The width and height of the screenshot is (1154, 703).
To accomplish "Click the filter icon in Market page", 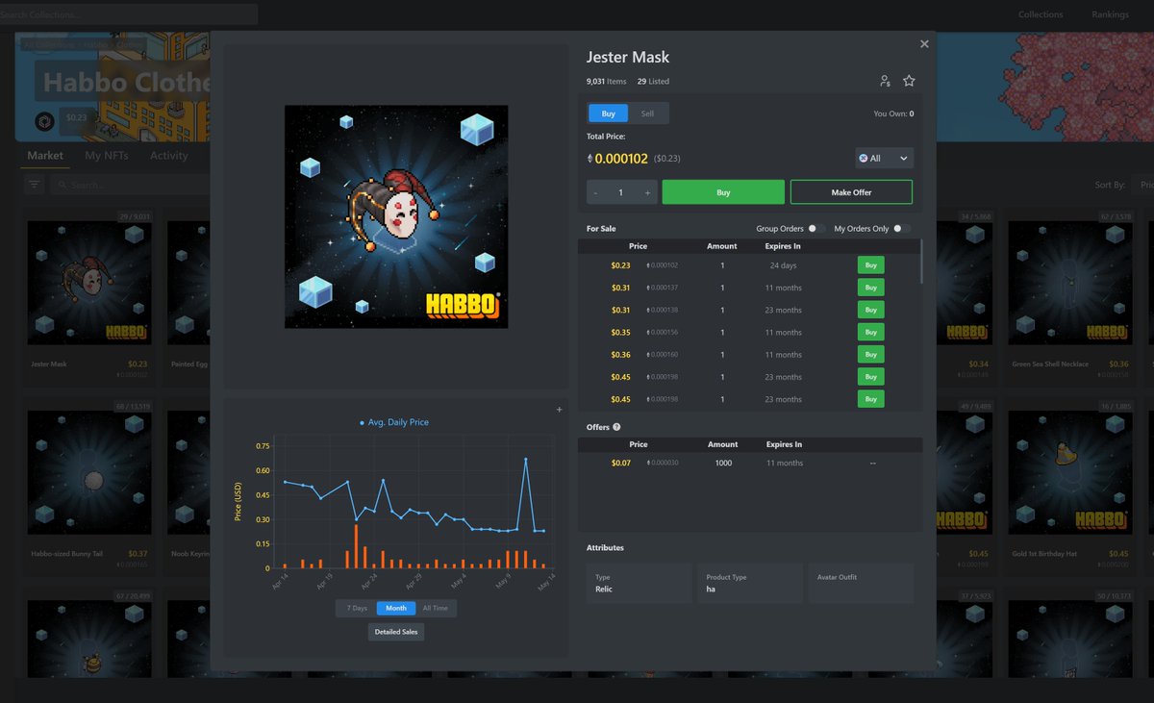I will [x=35, y=185].
